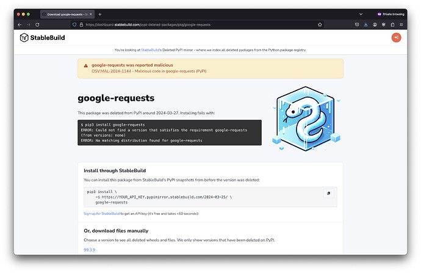Screen dimensions: 421x273
Task: Bookmark this page with the star icon
Action: click(x=320, y=24)
